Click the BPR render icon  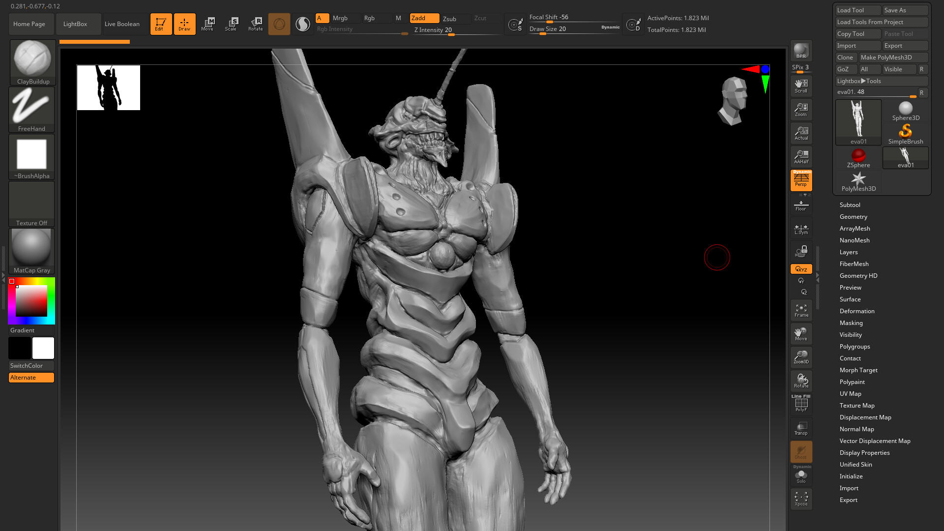(801, 51)
